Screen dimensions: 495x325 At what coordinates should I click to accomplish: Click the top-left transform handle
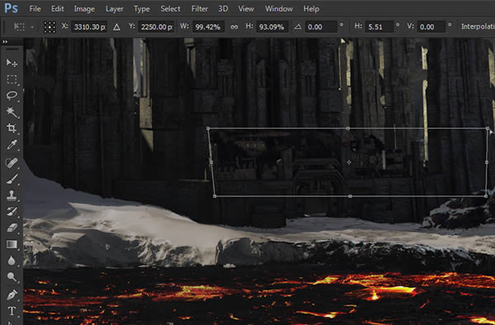click(x=208, y=129)
